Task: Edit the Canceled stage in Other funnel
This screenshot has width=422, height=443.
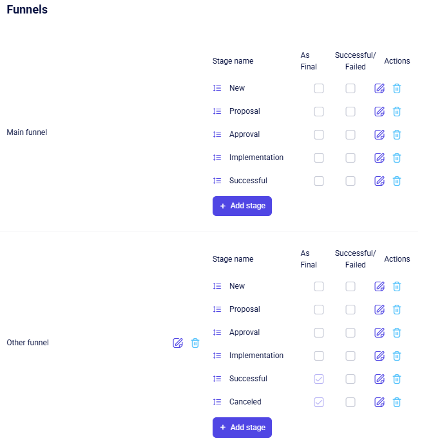Action: pyautogui.click(x=379, y=402)
